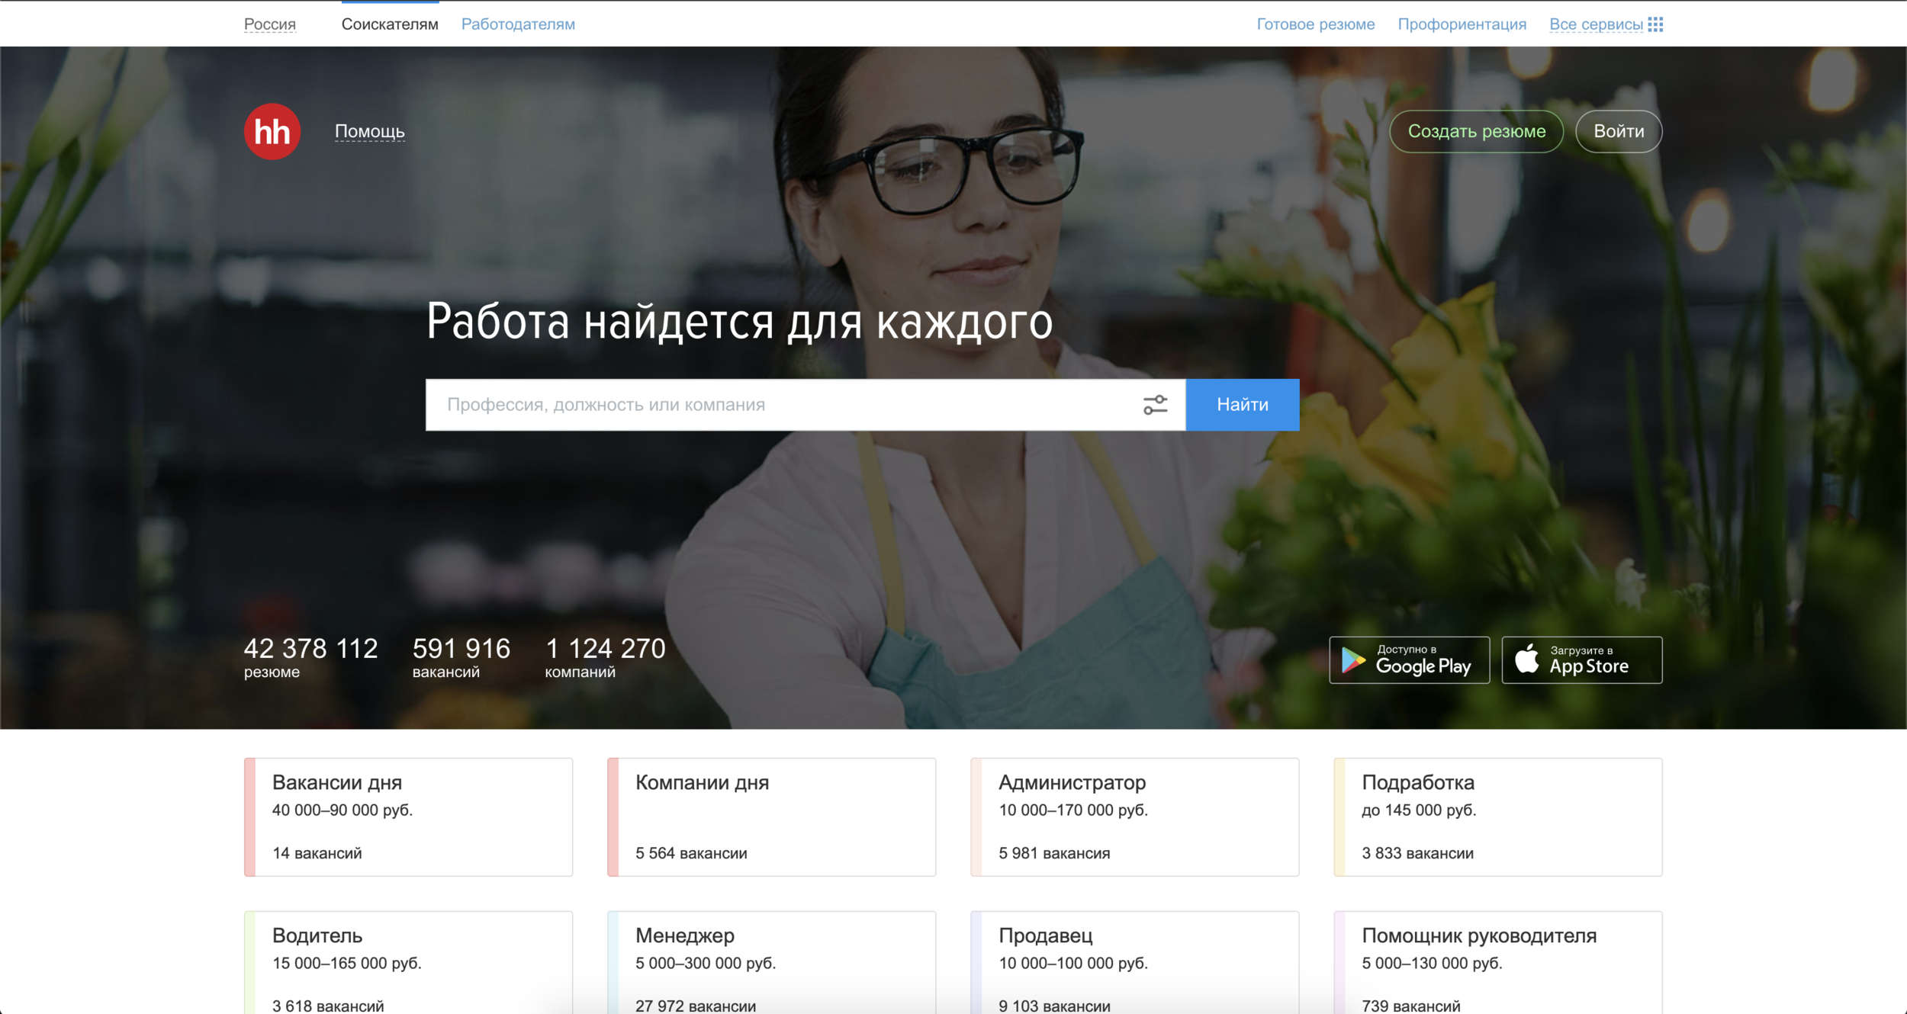This screenshot has height=1014, width=1907.
Task: Switch to the Работодателям tab
Action: coord(518,24)
